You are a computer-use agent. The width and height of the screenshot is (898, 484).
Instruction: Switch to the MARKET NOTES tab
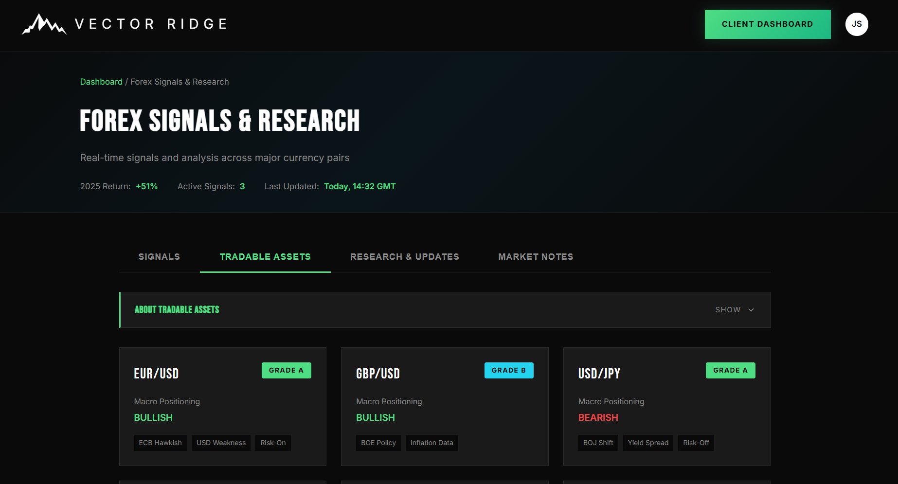(535, 256)
